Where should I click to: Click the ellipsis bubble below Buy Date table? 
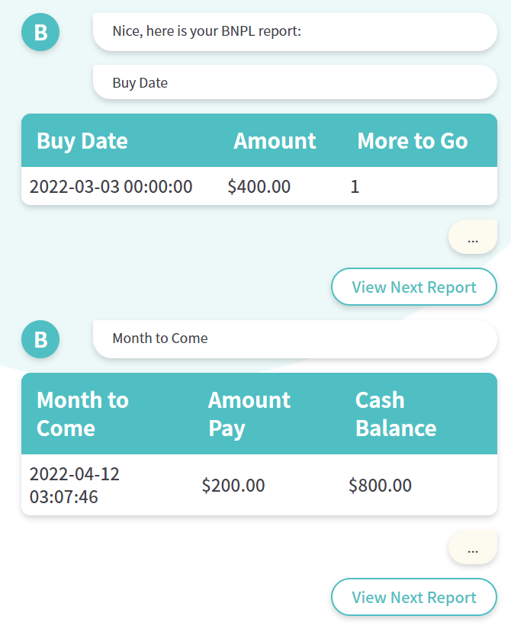(x=473, y=237)
